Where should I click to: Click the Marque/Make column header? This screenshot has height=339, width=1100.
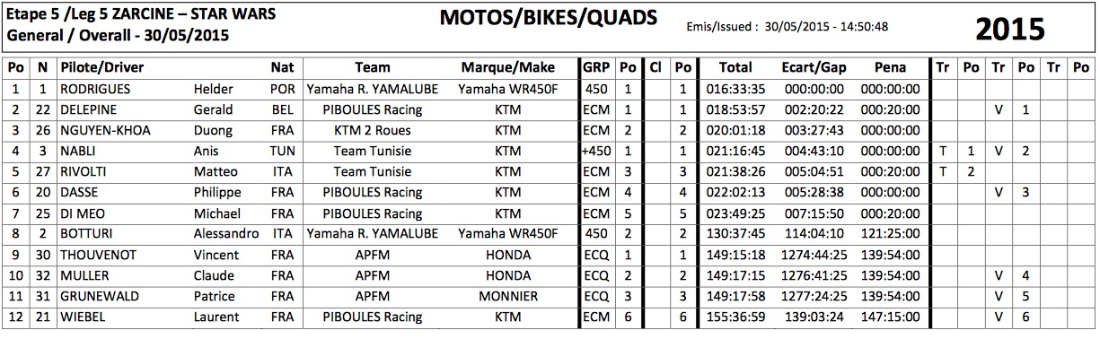508,67
